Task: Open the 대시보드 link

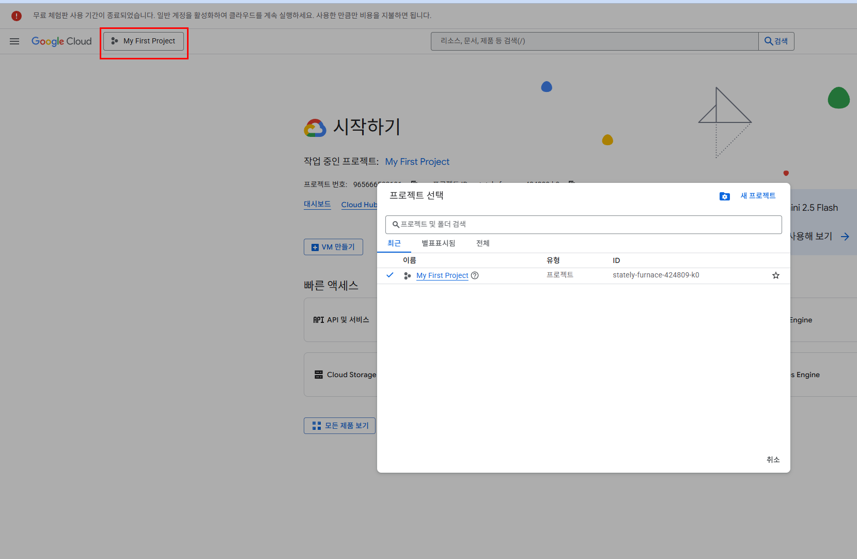Action: click(x=317, y=204)
